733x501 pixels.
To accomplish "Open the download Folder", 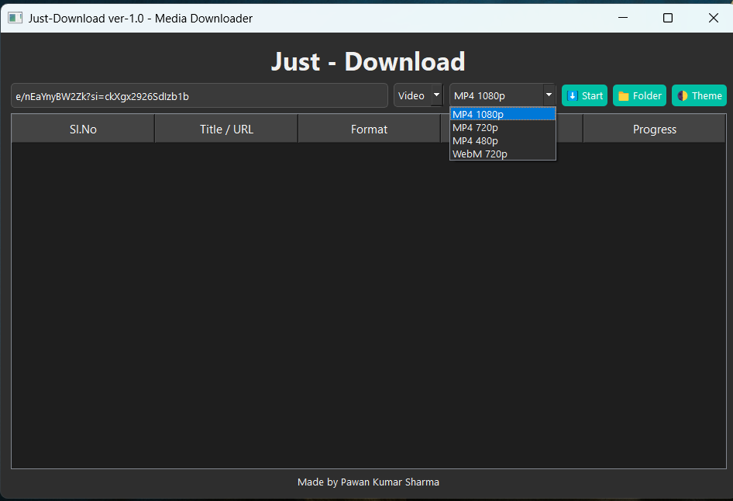I will (639, 95).
